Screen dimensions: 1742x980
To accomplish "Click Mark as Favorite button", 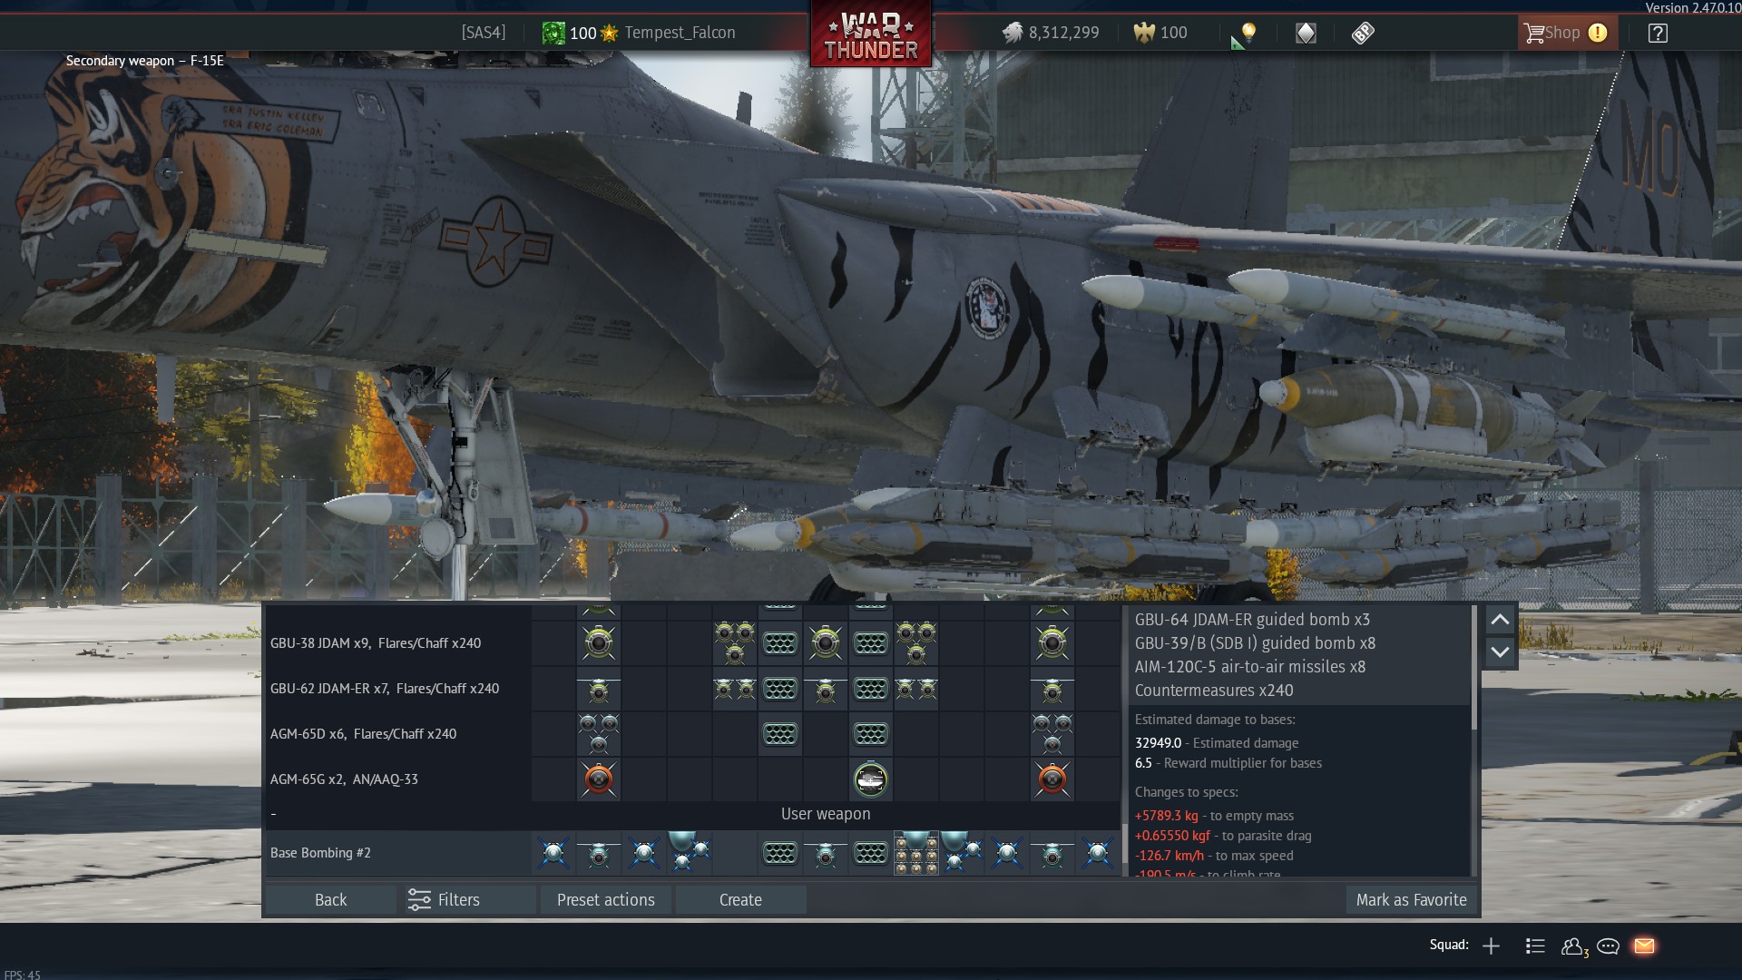I will pyautogui.click(x=1411, y=899).
